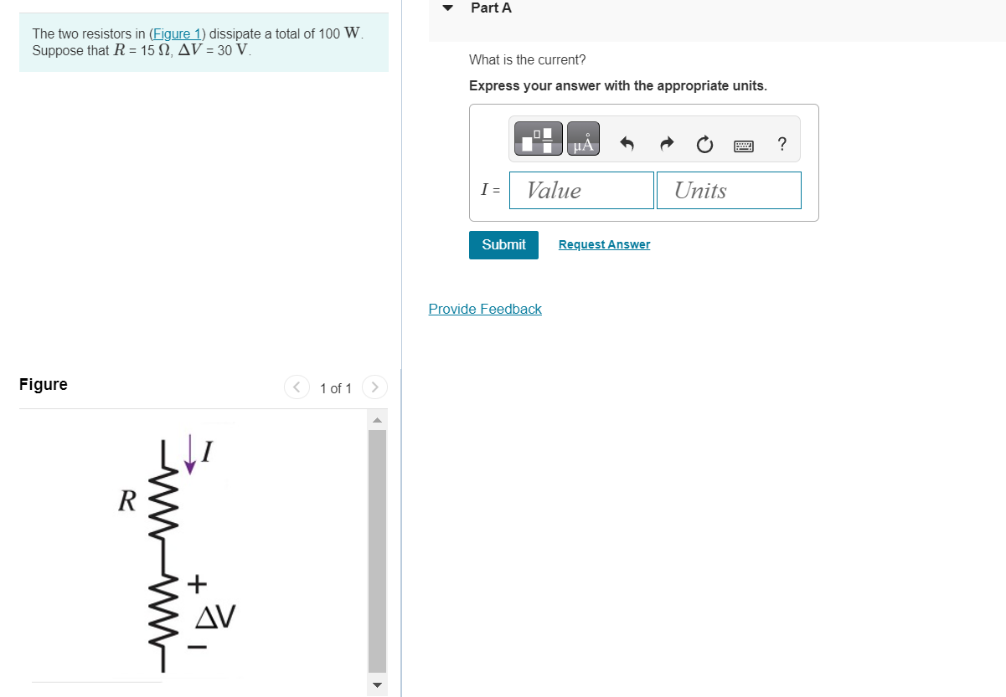Submit the answer

(503, 244)
